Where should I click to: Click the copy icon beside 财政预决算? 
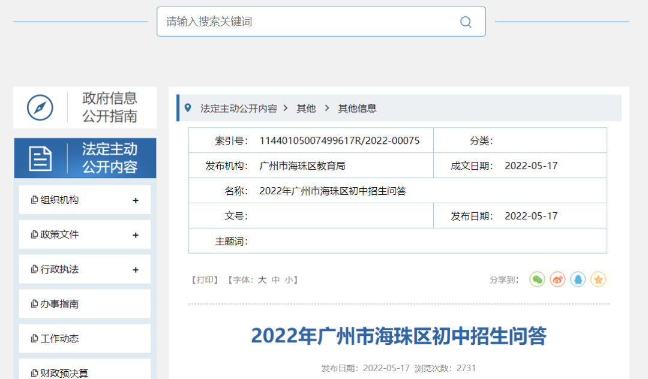coord(35,373)
